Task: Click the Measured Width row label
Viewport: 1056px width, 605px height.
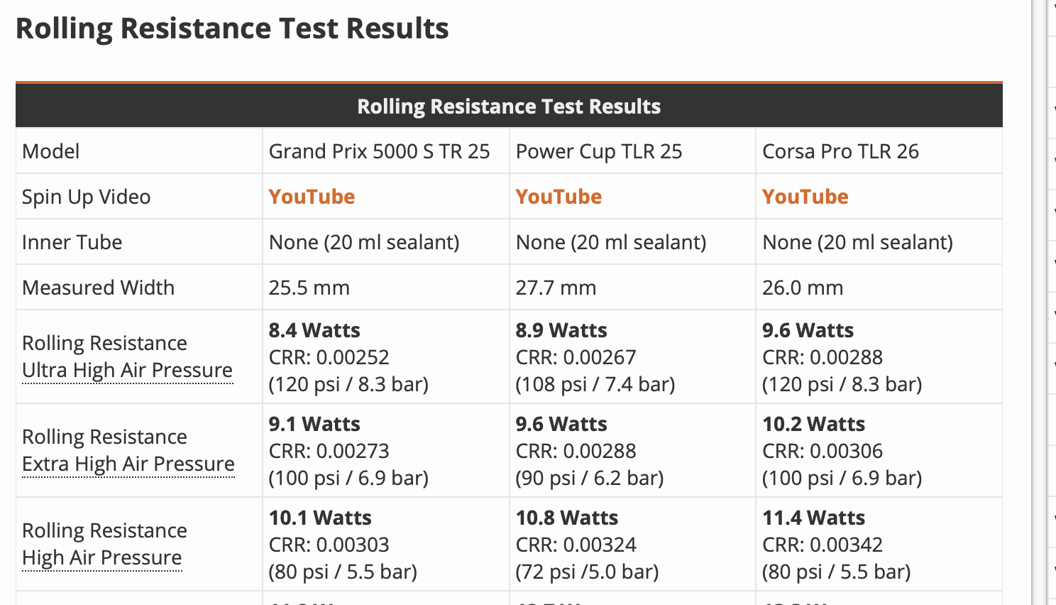Action: click(98, 288)
